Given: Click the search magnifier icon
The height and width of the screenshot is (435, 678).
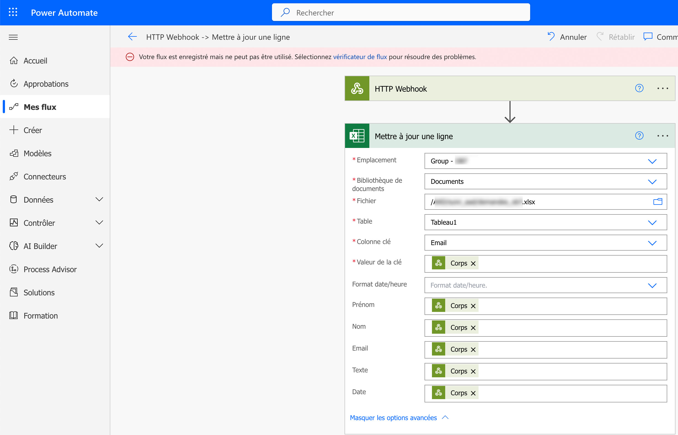Looking at the screenshot, I should pyautogui.click(x=285, y=12).
